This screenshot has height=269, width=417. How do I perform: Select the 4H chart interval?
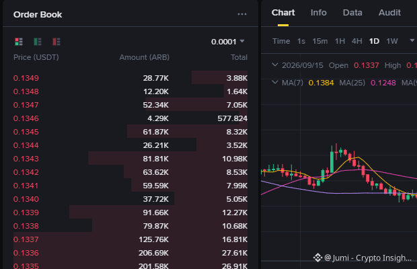[356, 41]
